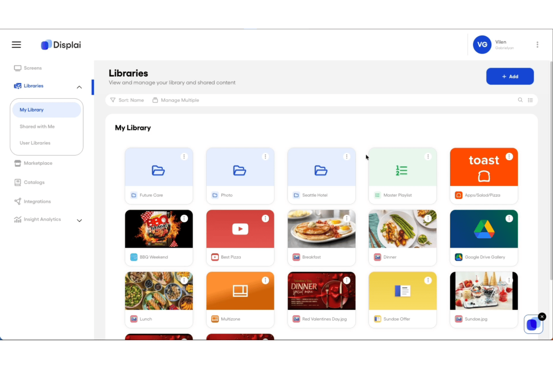Open the floating Displai assistant widget
Image resolution: width=553 pixels, height=369 pixels.
pos(533,325)
